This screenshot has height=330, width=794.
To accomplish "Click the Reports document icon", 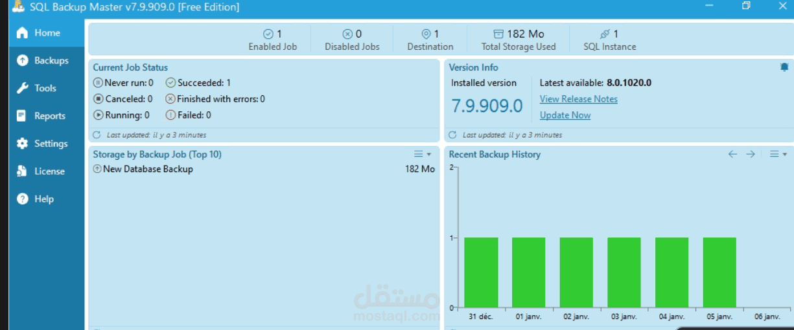I will coord(23,116).
